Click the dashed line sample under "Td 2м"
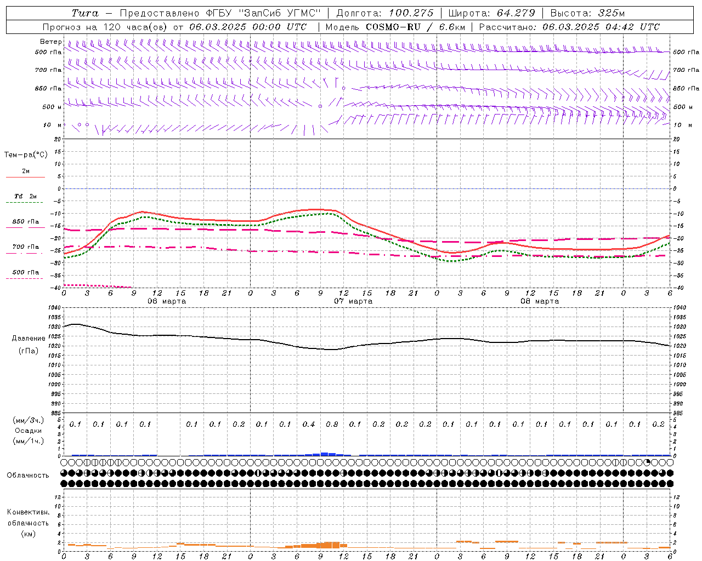Viewport: 702px width, 561px height. coord(25,203)
